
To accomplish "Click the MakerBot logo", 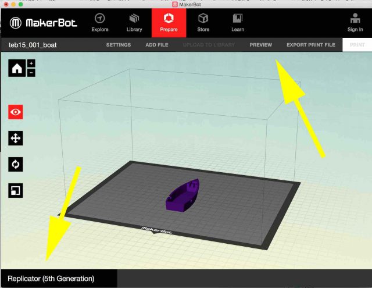I will pos(44,23).
